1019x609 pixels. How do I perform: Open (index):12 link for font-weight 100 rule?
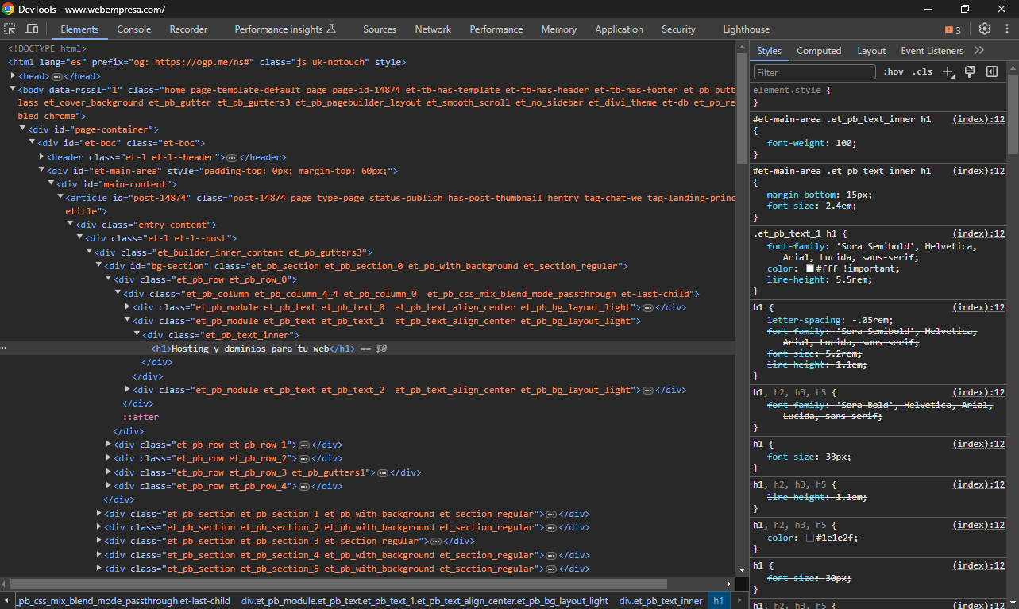[978, 118]
